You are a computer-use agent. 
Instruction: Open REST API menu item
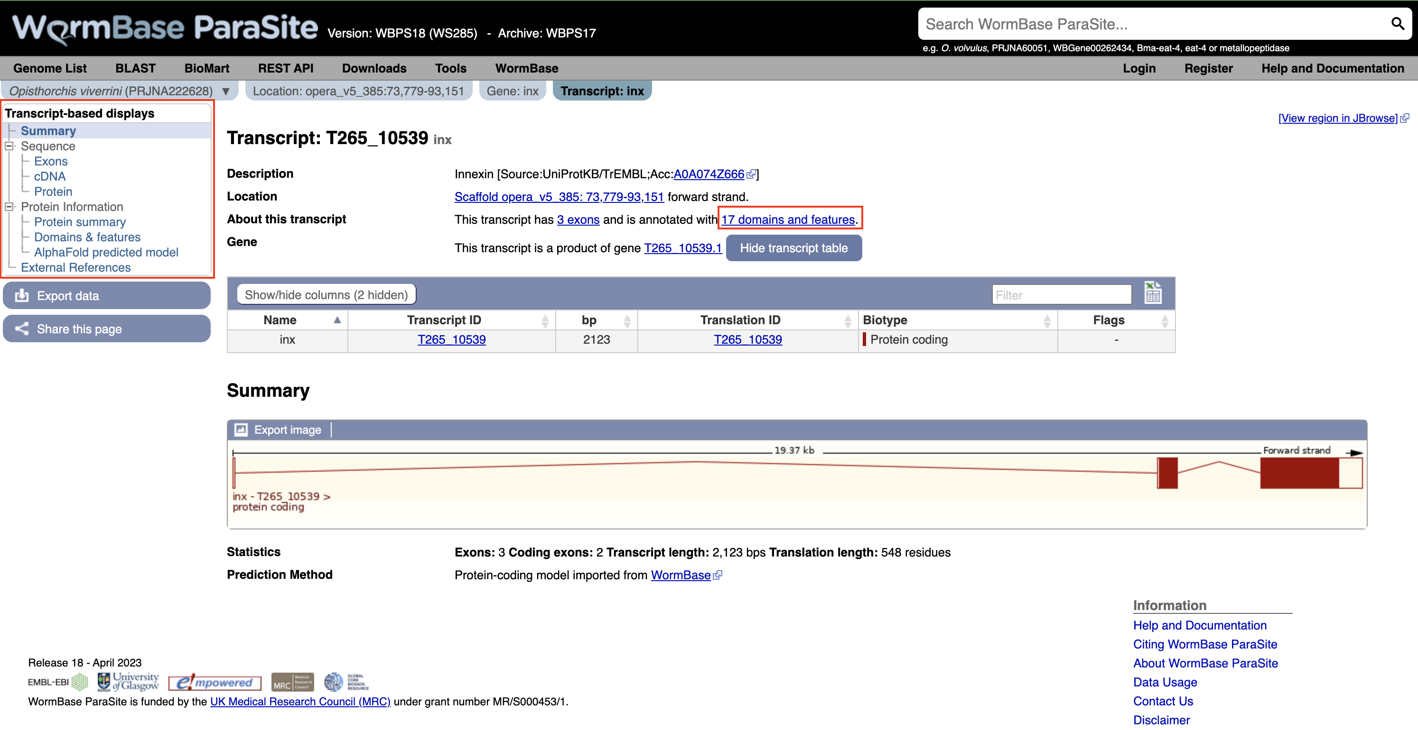coord(286,68)
